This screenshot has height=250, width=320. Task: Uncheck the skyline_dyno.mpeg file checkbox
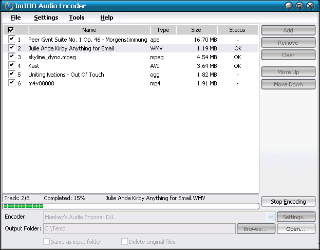(x=11, y=57)
